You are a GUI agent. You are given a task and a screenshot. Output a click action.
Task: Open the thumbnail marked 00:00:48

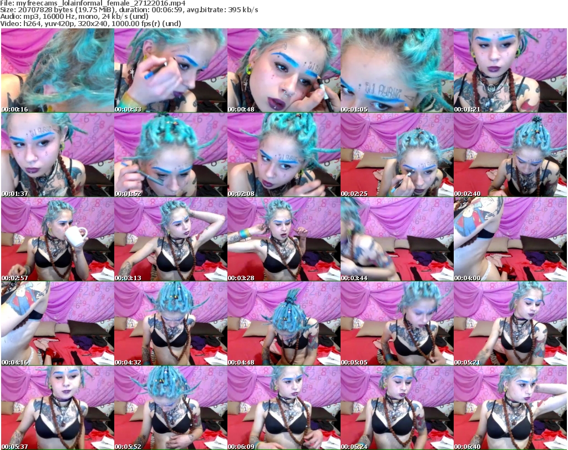pyautogui.click(x=283, y=70)
